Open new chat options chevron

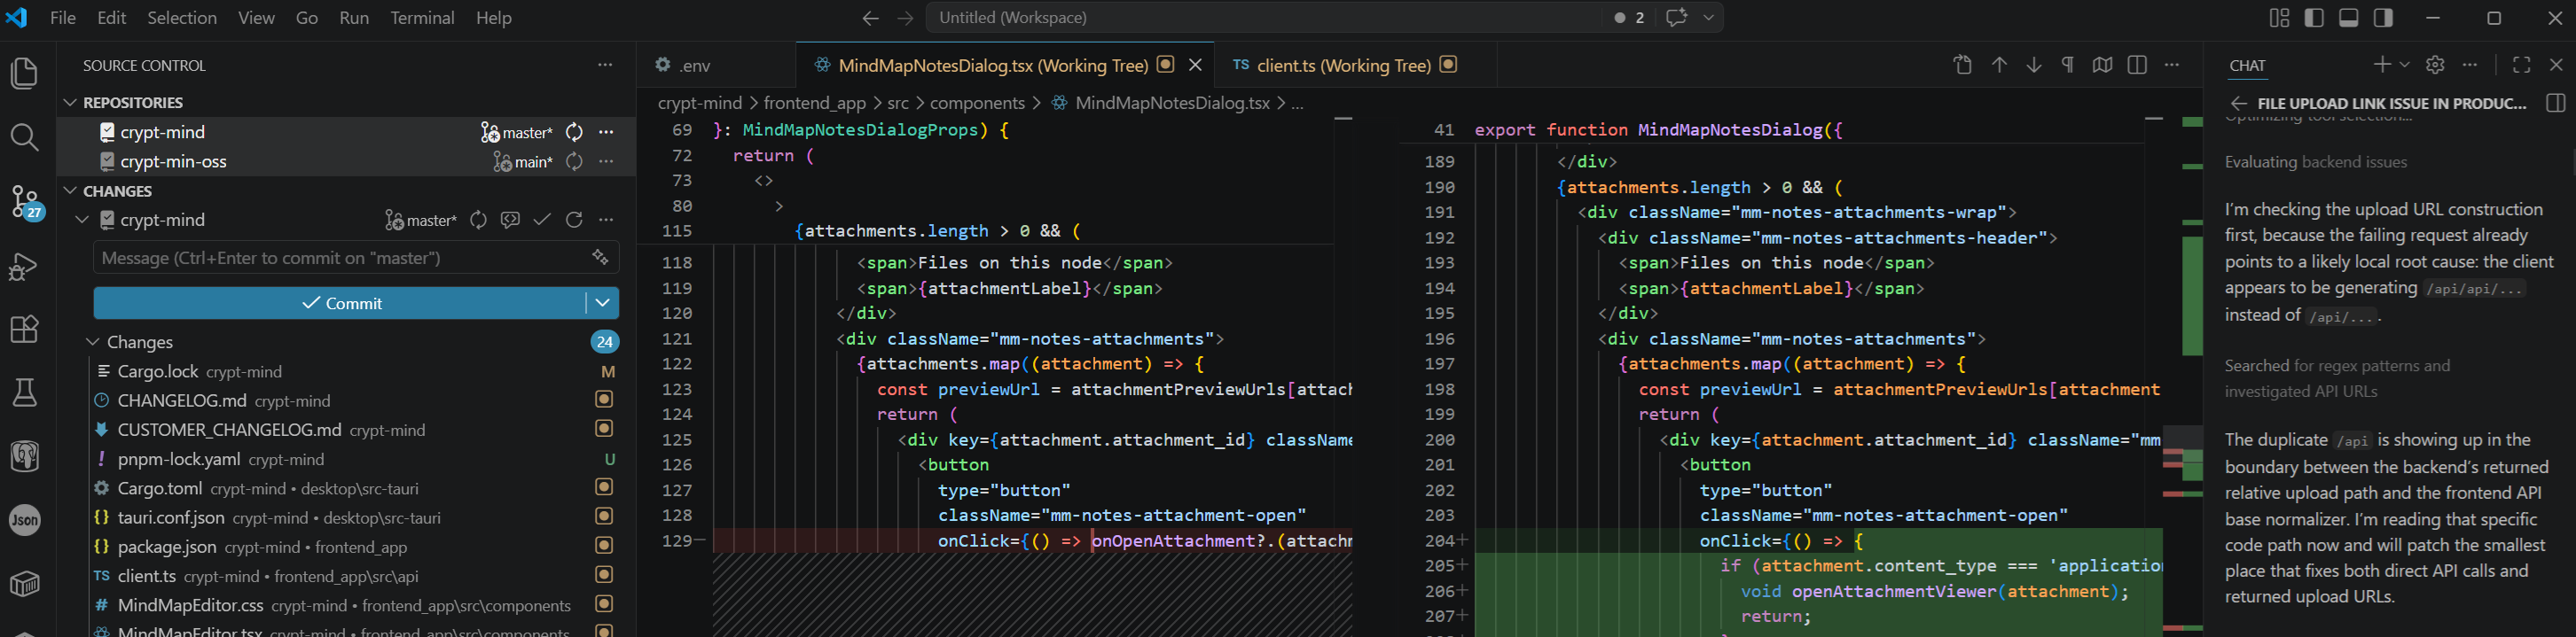(2405, 65)
